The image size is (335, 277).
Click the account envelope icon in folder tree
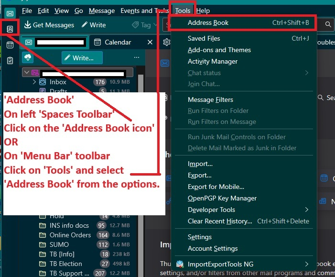(x=35, y=73)
